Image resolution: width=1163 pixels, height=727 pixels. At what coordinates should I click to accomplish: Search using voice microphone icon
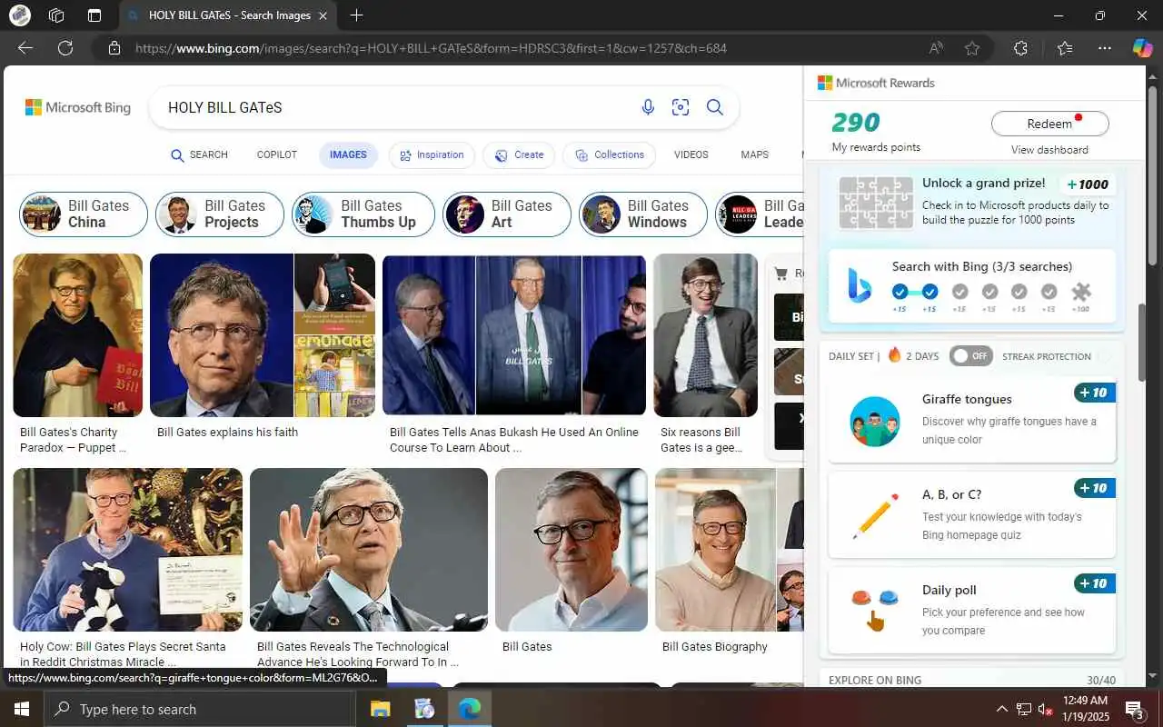(648, 107)
